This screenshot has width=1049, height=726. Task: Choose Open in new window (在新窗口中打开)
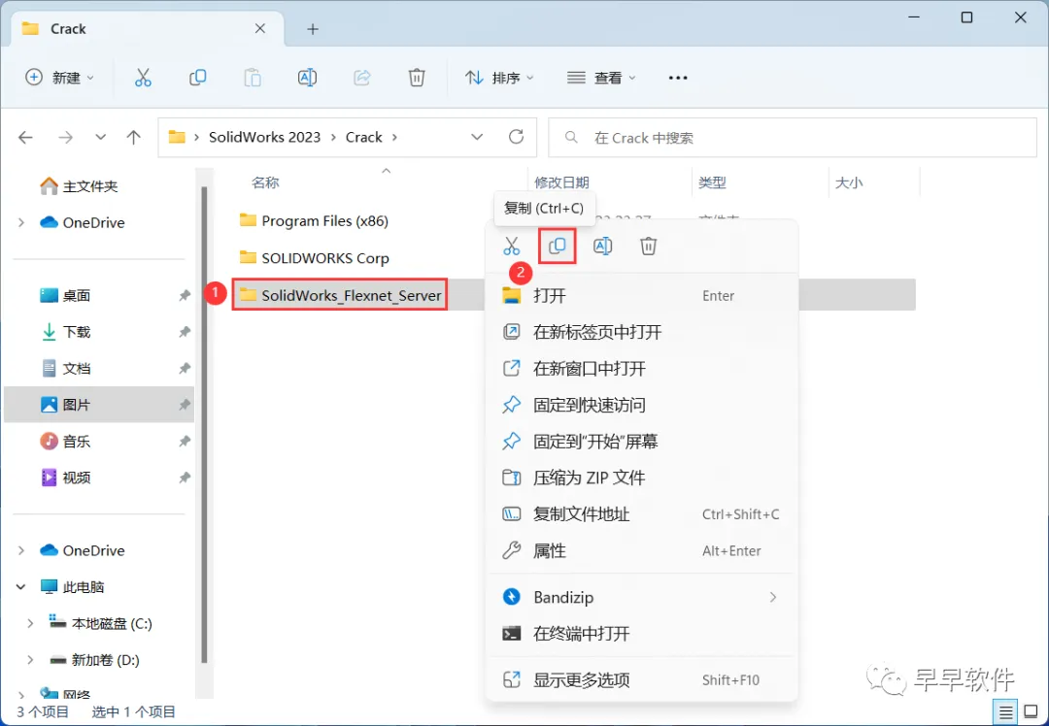tap(642, 369)
